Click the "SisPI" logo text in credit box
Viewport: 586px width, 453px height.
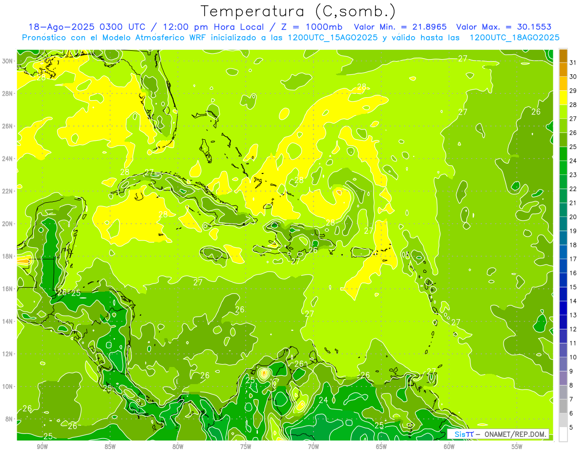coord(463,434)
